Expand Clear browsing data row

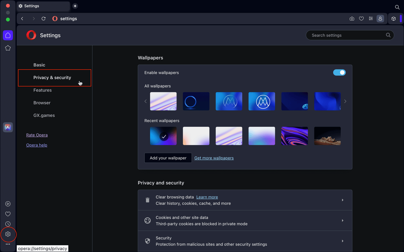pos(245,200)
